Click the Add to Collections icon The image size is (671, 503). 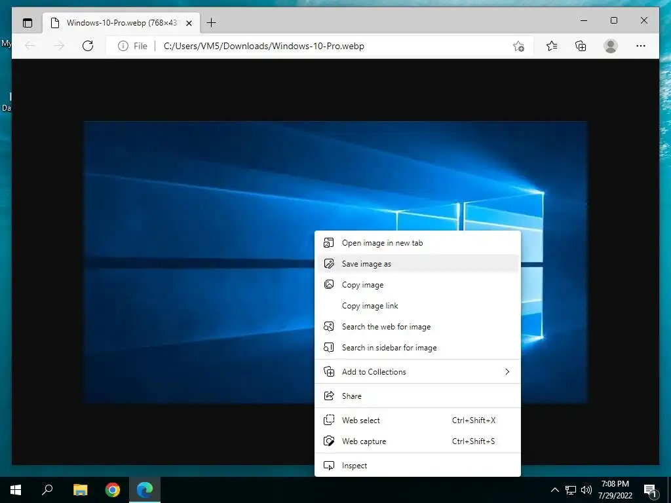click(329, 372)
